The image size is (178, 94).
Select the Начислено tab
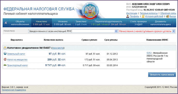point(41,23)
